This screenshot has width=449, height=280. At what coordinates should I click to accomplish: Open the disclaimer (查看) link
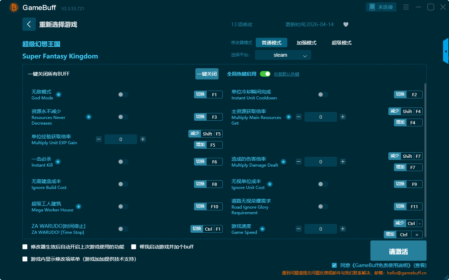(x=420, y=265)
